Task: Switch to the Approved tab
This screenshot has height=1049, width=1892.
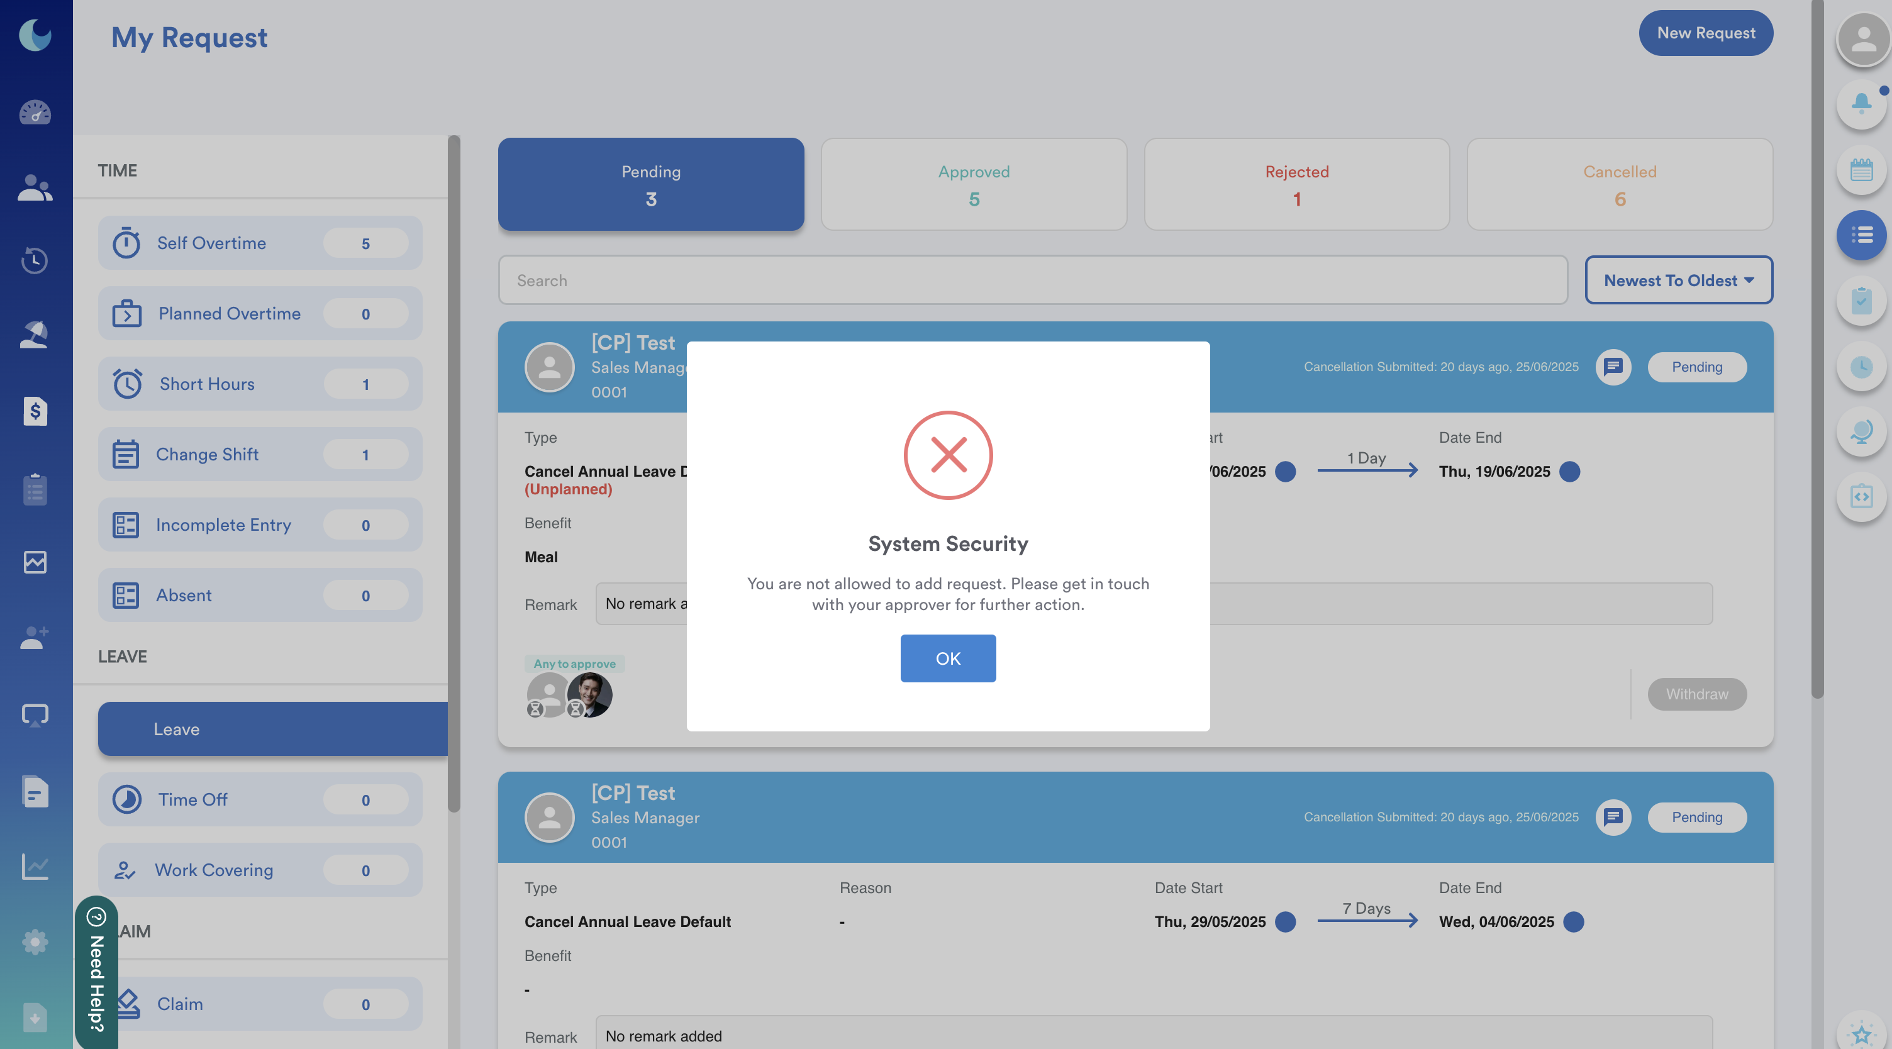Action: coord(973,184)
